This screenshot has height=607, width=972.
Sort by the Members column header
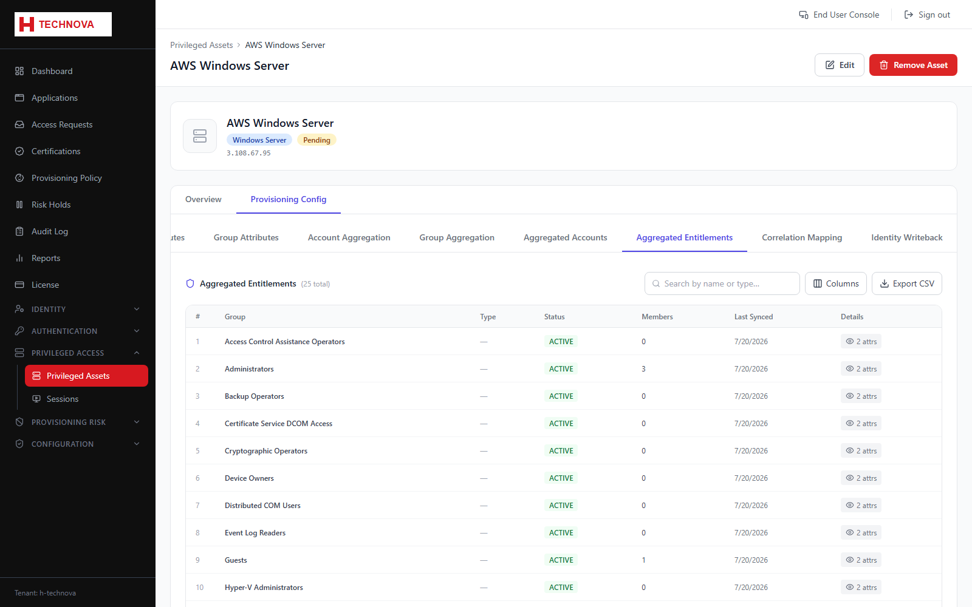coord(657,317)
